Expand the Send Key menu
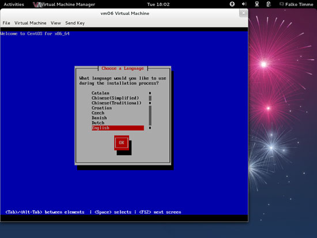 (75, 23)
